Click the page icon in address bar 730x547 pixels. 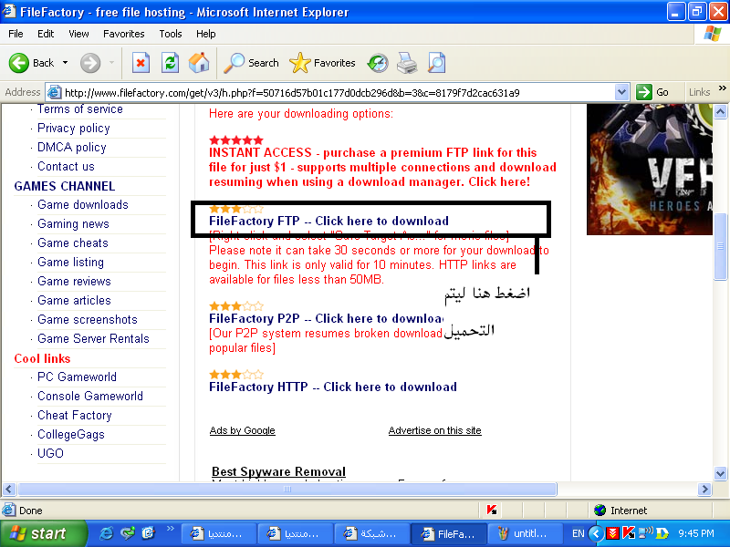[55, 92]
